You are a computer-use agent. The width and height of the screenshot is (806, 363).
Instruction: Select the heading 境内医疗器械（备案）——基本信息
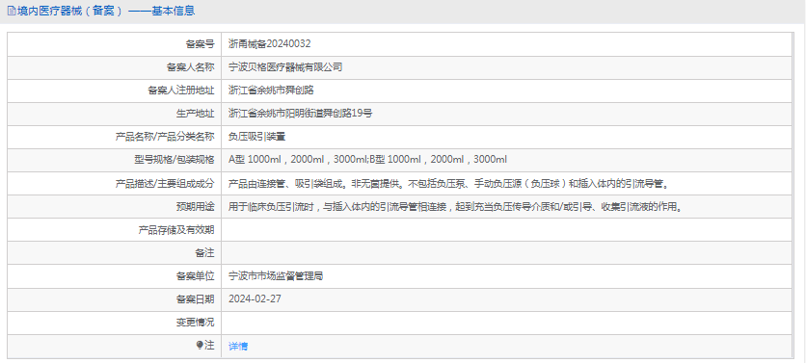coord(105,11)
